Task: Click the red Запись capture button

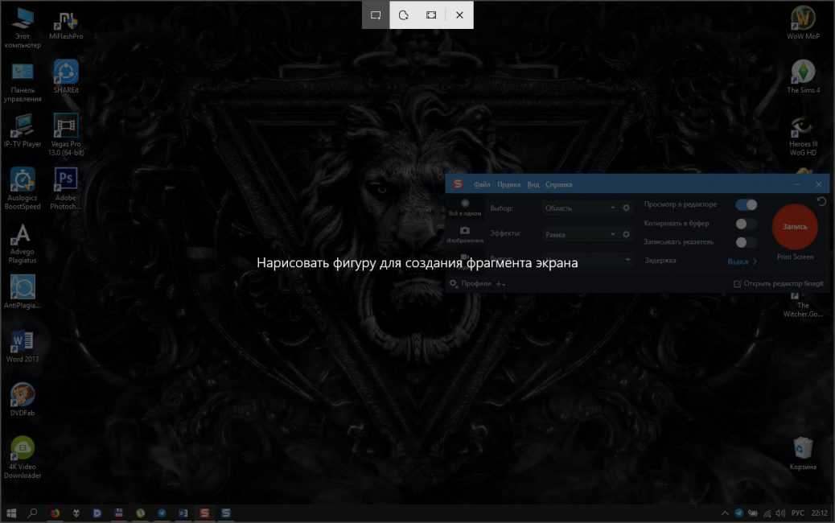Action: (795, 227)
